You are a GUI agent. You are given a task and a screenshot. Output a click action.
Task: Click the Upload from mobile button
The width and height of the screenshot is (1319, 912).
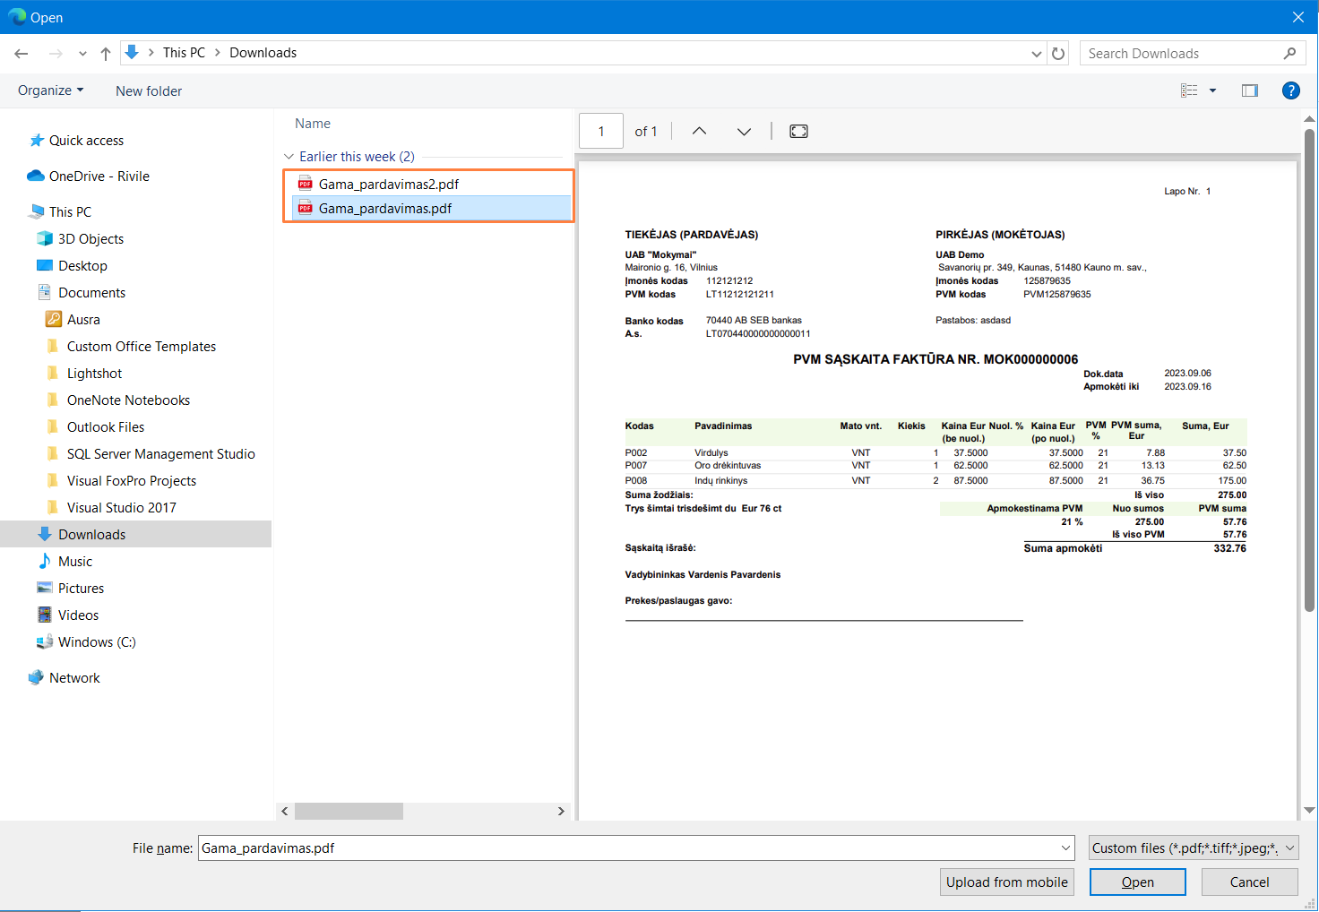1006,882
